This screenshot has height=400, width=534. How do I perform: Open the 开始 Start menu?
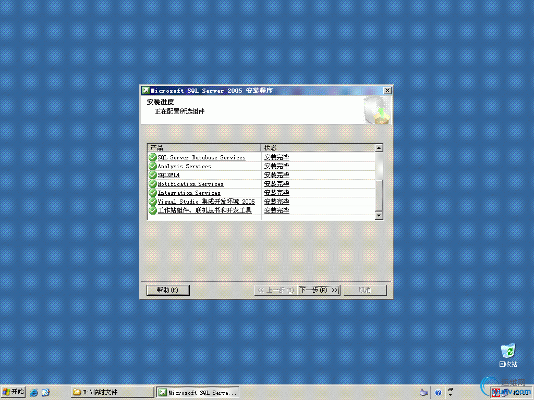13,392
